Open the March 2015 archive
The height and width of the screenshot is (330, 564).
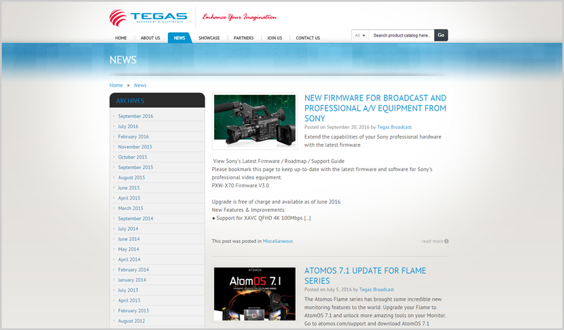click(x=130, y=208)
